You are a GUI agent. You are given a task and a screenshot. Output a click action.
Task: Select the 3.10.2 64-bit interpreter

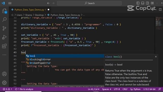pyautogui.click(x=149, y=89)
